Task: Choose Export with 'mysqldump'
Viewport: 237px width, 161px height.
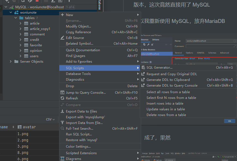Action: point(100,117)
